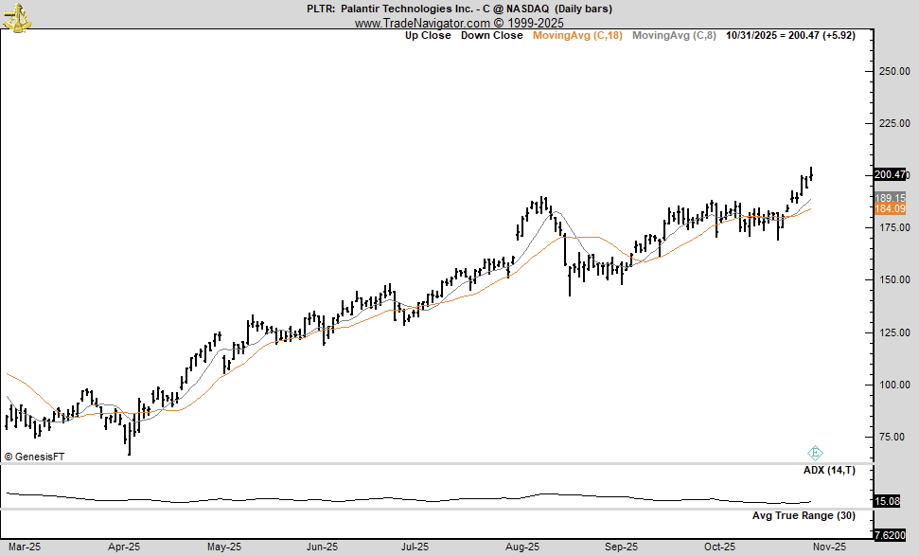Viewport: 919px width, 556px height.
Task: Click the Apr-25 date axis label
Action: pos(124,547)
